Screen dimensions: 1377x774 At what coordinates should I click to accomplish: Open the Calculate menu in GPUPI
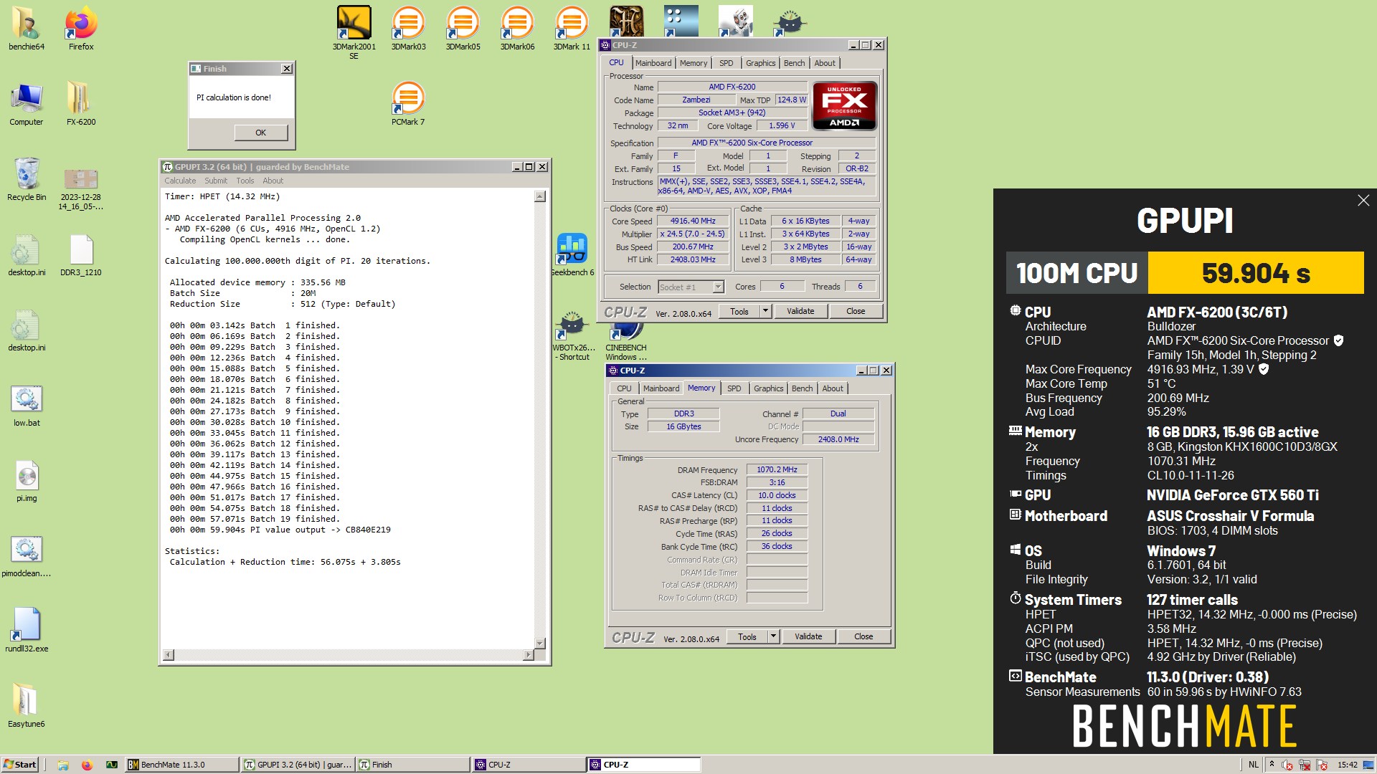pos(180,181)
